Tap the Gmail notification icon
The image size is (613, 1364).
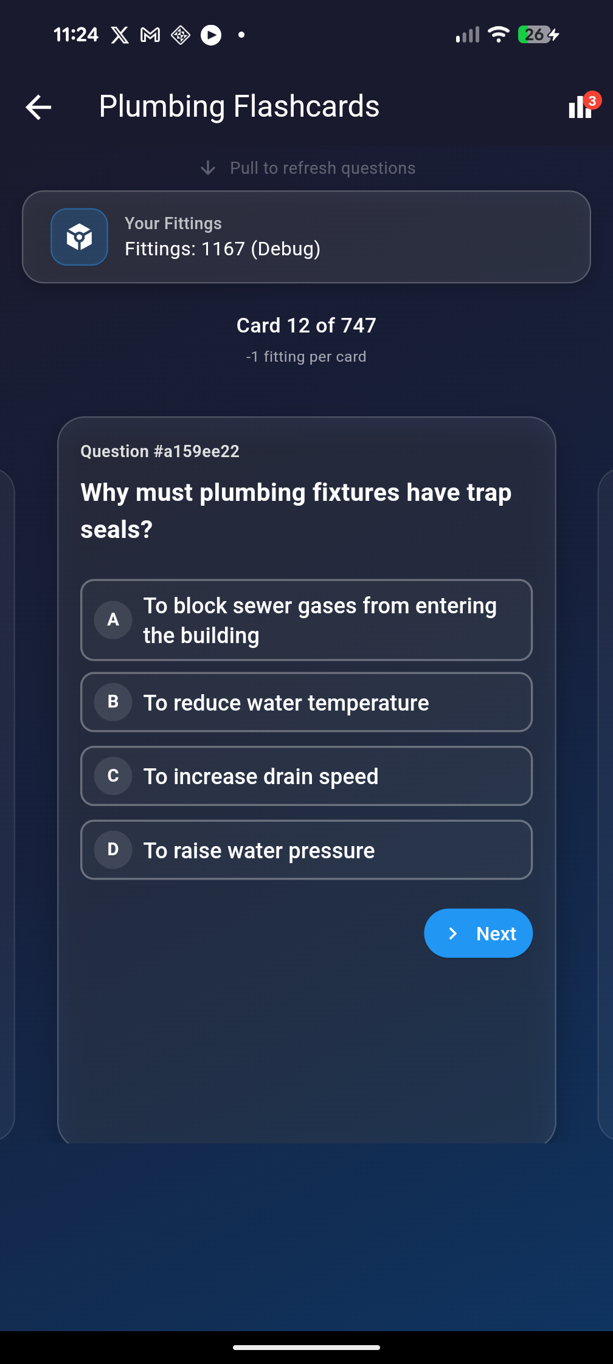click(150, 35)
